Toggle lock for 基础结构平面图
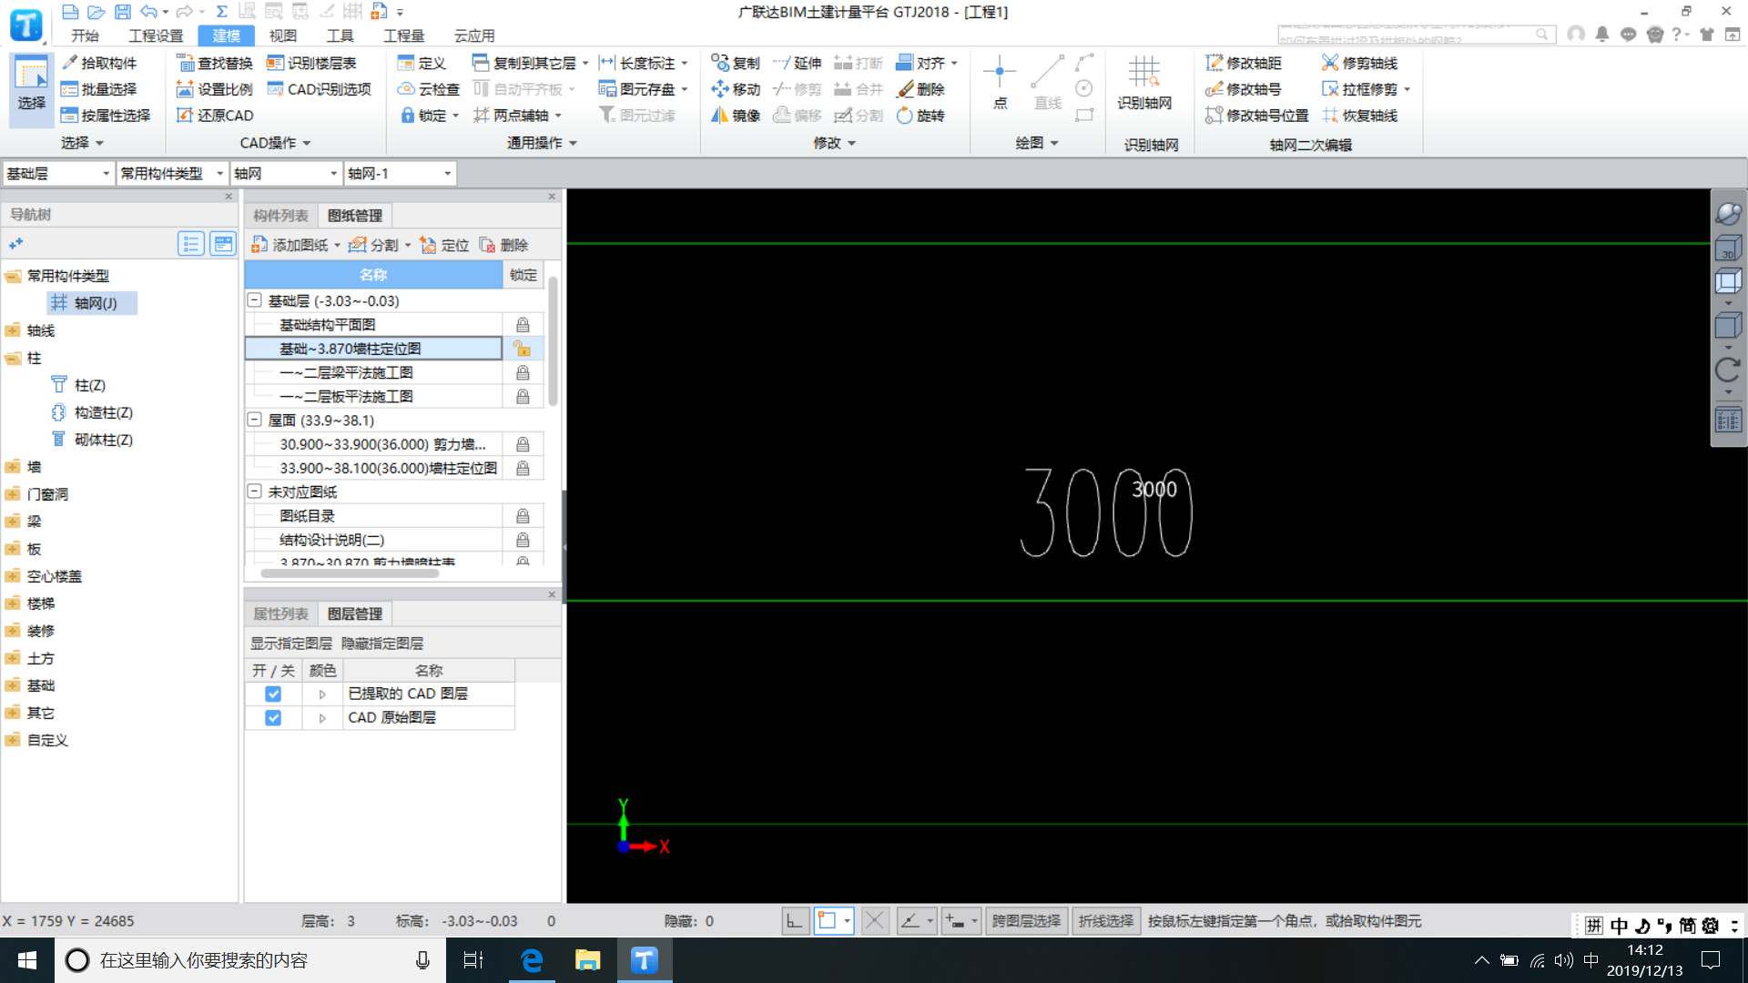 click(523, 325)
